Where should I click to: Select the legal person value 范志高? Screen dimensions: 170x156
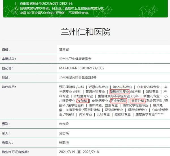pos(64,133)
